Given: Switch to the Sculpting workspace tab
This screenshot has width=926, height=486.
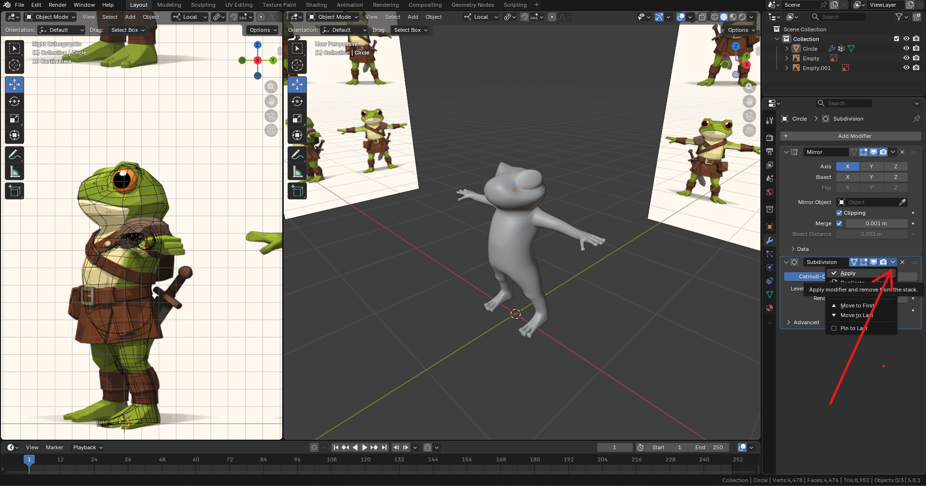Looking at the screenshot, I should tap(203, 5).
